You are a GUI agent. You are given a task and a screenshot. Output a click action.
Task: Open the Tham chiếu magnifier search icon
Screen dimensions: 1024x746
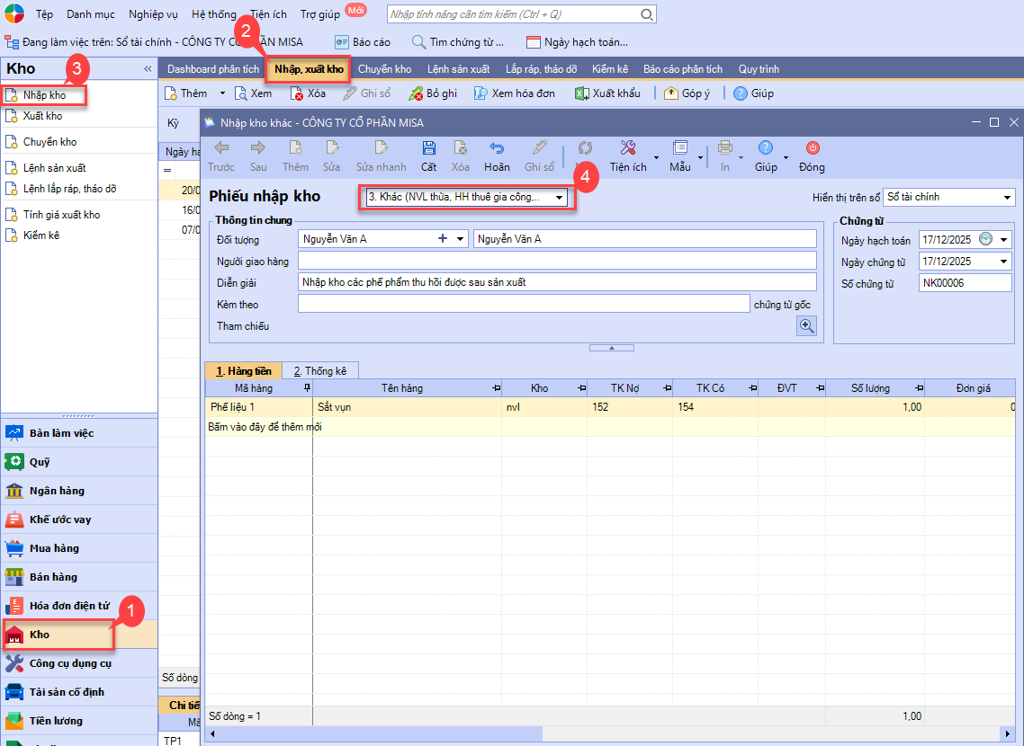pos(806,326)
